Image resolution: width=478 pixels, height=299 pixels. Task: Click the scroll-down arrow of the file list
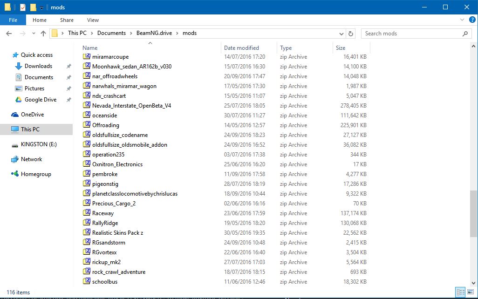tap(473, 283)
